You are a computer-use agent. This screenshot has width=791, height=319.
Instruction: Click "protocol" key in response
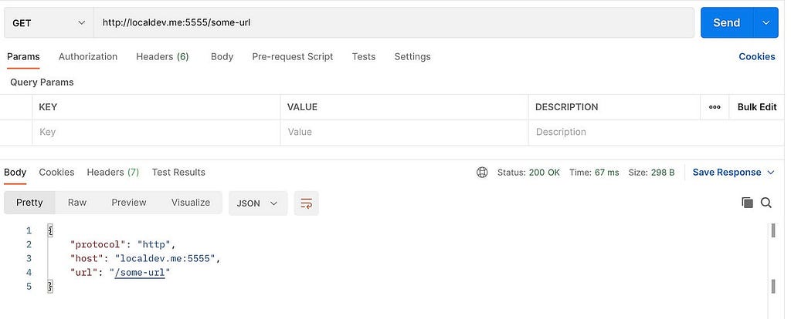[x=97, y=245]
